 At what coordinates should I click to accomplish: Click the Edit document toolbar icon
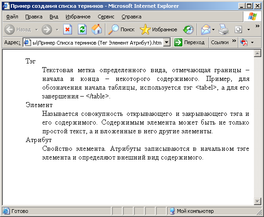point(238,29)
